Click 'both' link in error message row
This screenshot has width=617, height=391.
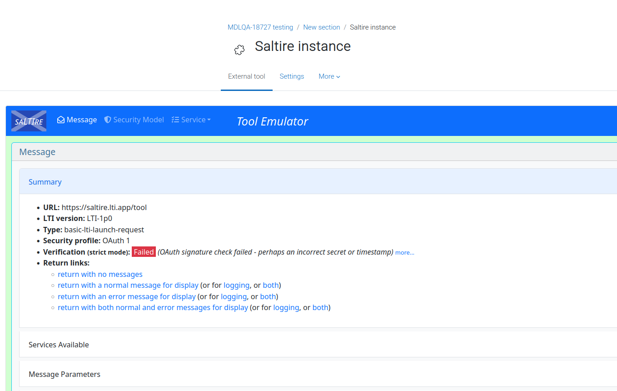tap(268, 296)
